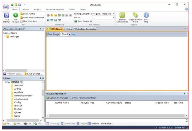Image resolution: width=192 pixels, height=131 pixels.
Task: Close the SACS License Explorer panel
Action: pyautogui.click(x=43, y=29)
